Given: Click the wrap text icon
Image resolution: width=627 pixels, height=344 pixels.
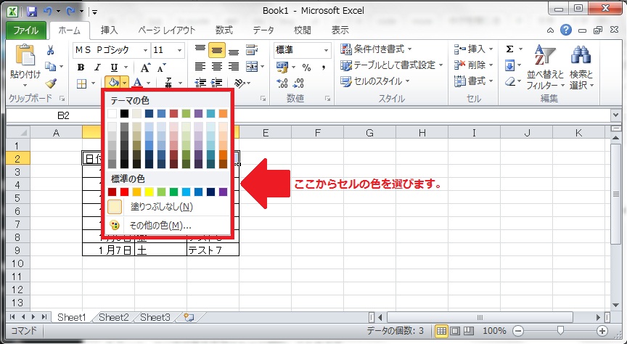Looking at the screenshot, I should [x=252, y=50].
